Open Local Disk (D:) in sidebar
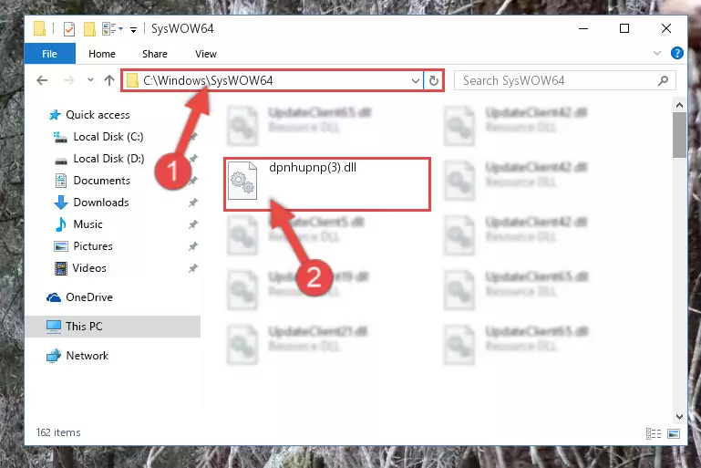Image resolution: width=701 pixels, height=468 pixels. tap(108, 159)
